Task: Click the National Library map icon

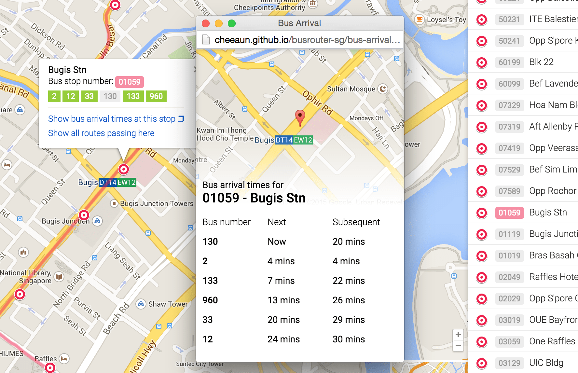Action: pos(59,277)
